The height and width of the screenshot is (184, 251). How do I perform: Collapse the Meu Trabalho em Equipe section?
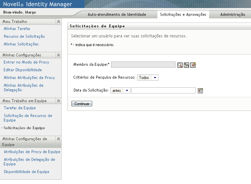[59, 101]
